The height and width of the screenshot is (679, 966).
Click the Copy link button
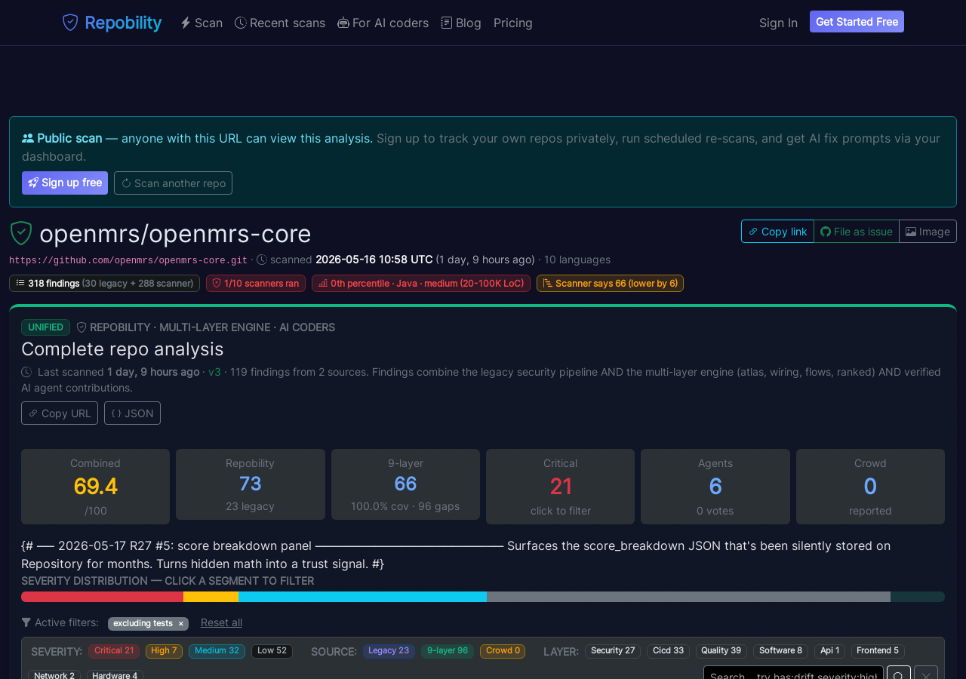click(x=777, y=232)
